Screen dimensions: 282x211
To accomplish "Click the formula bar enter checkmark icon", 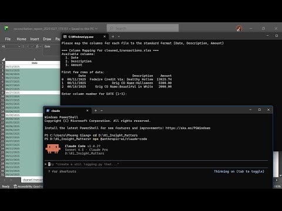I will coord(32,46).
